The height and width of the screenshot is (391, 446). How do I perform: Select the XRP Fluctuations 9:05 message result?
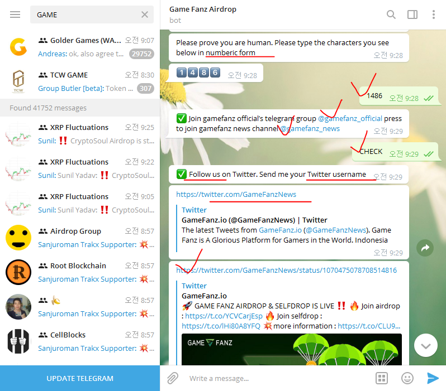pyautogui.click(x=80, y=203)
